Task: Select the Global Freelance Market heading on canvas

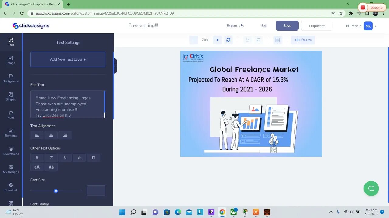Action: pyautogui.click(x=254, y=70)
